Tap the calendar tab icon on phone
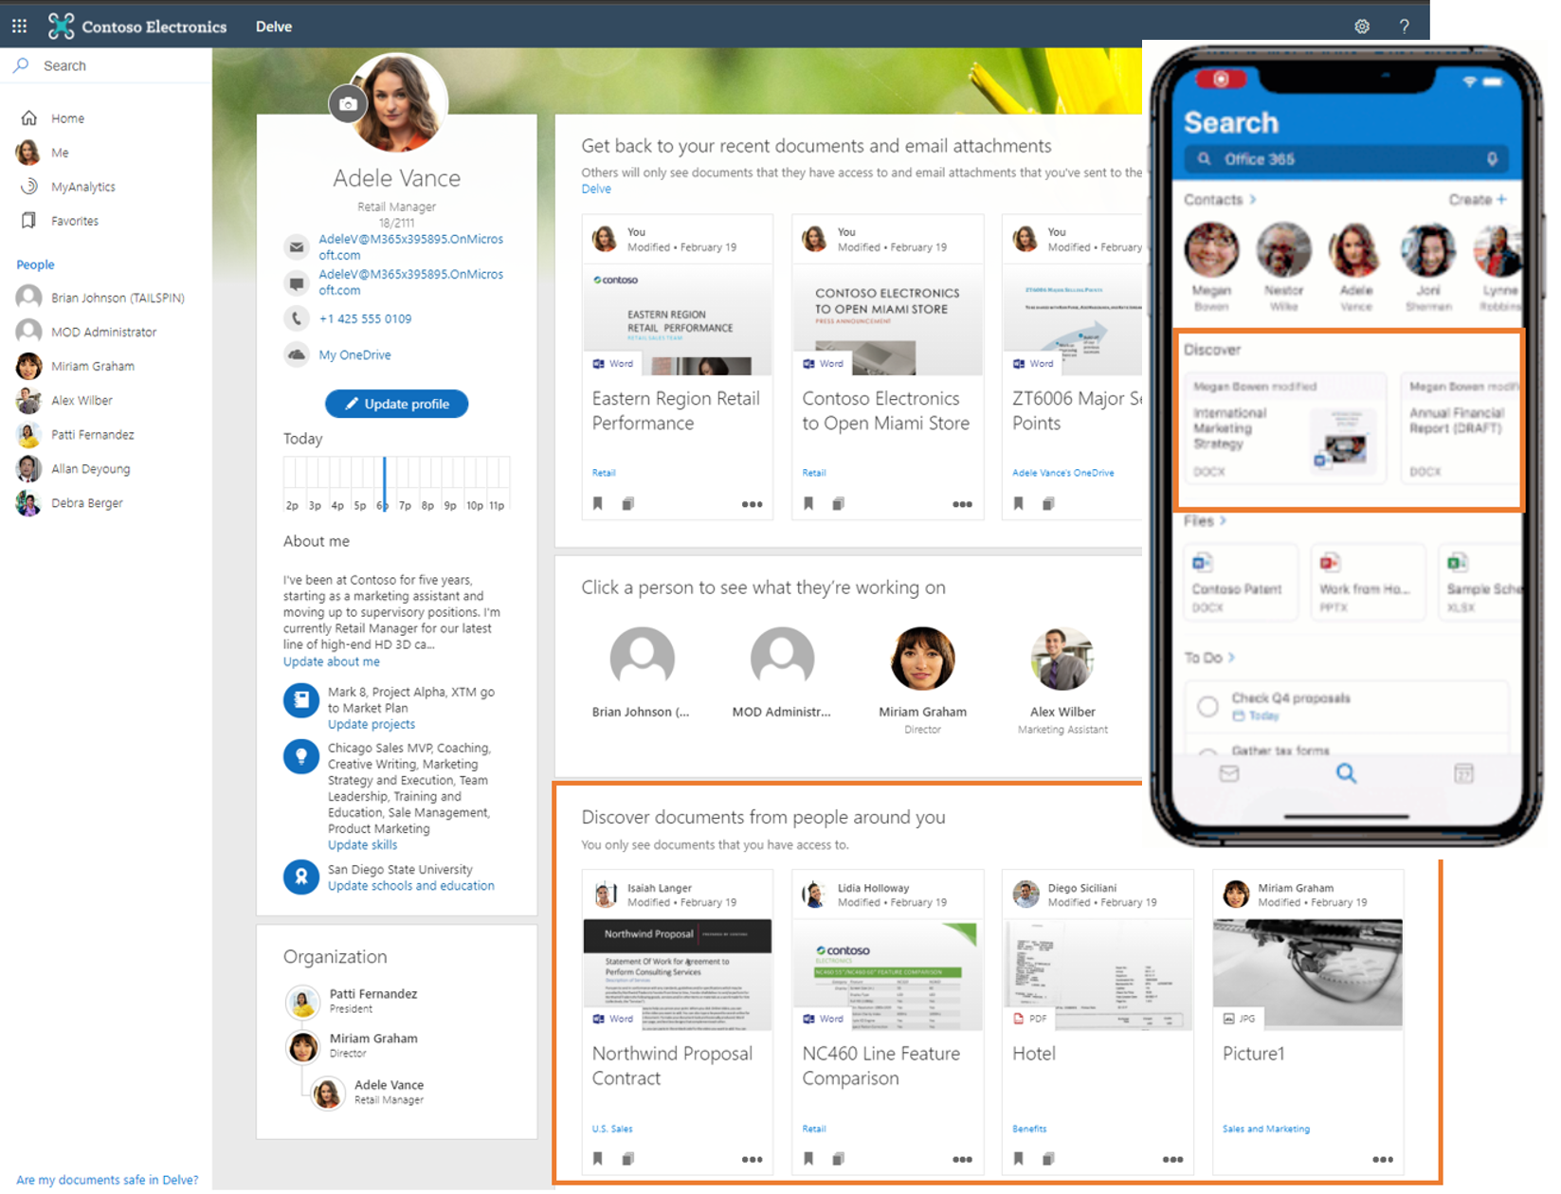1561x1194 pixels. click(1463, 773)
